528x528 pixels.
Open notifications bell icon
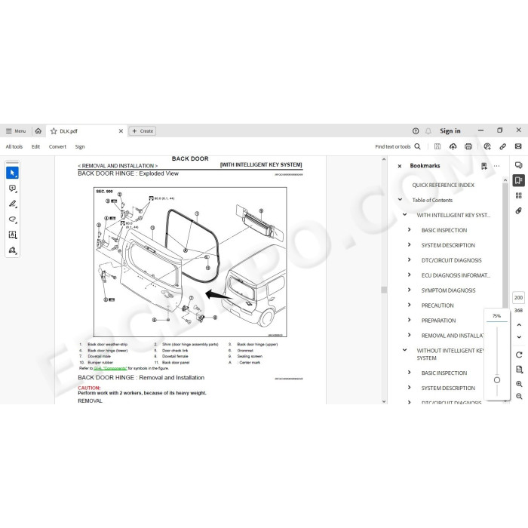click(x=428, y=131)
